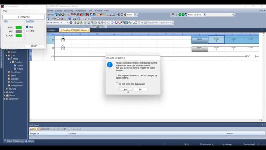Click the FX5UCPU field in the simulator
Image resolution: width=266 pixels, height=150 pixels.
coord(24,17)
